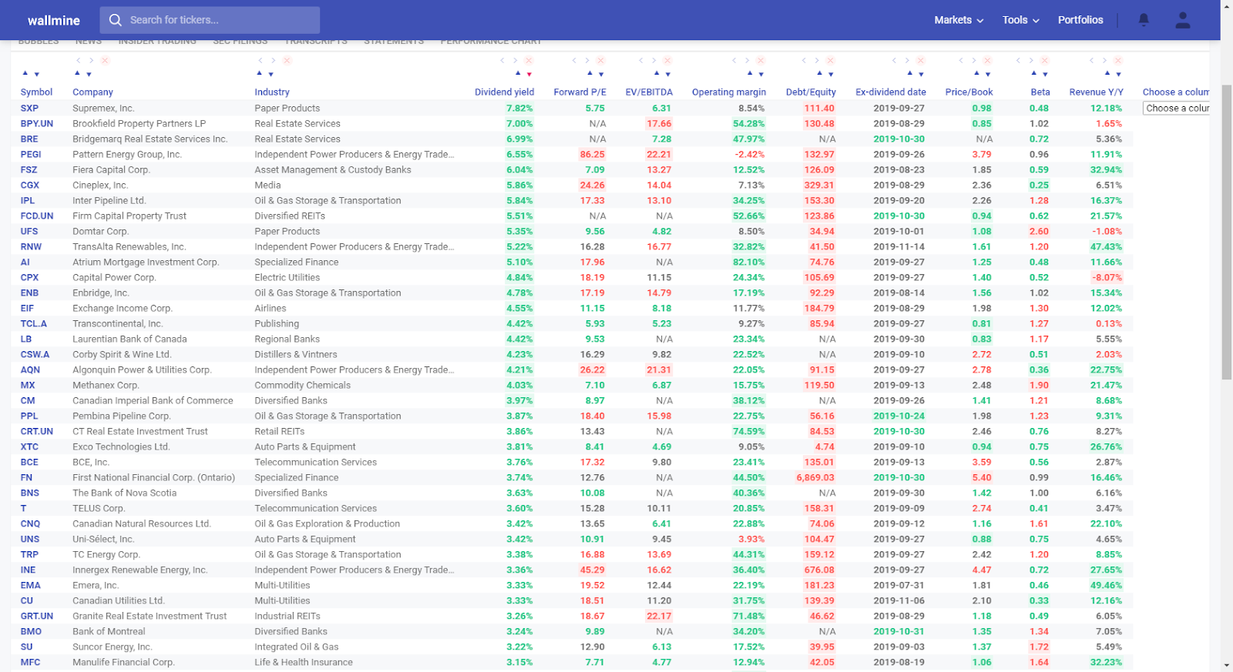Open the MFC ticker link
This screenshot has width=1233, height=672.
[30, 663]
